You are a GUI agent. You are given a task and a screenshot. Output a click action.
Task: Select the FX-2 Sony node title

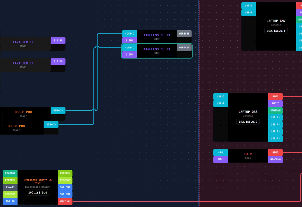click(248, 154)
